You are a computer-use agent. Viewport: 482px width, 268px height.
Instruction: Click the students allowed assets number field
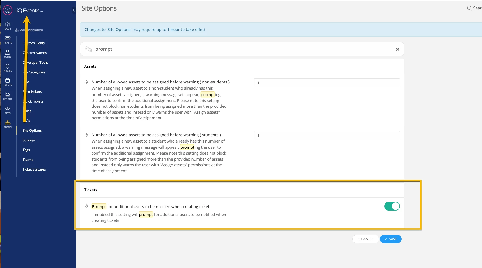click(327, 136)
